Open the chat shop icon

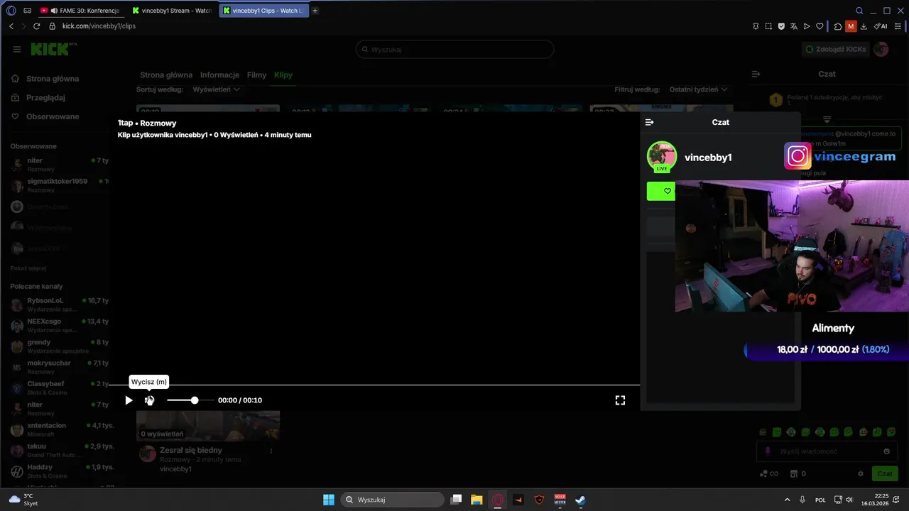(794, 473)
